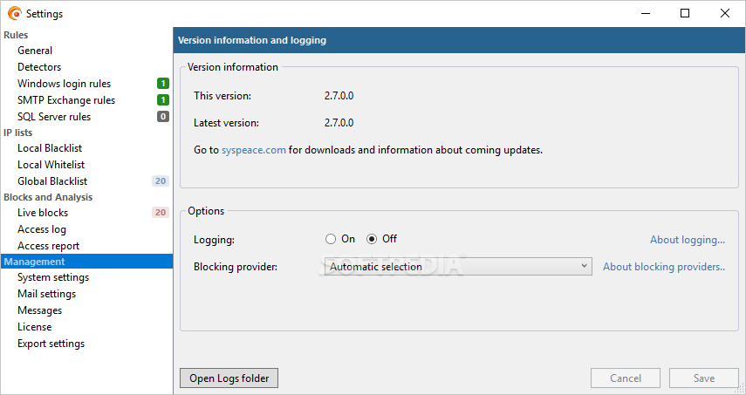Open the General rules page
The width and height of the screenshot is (746, 395).
pyautogui.click(x=35, y=51)
